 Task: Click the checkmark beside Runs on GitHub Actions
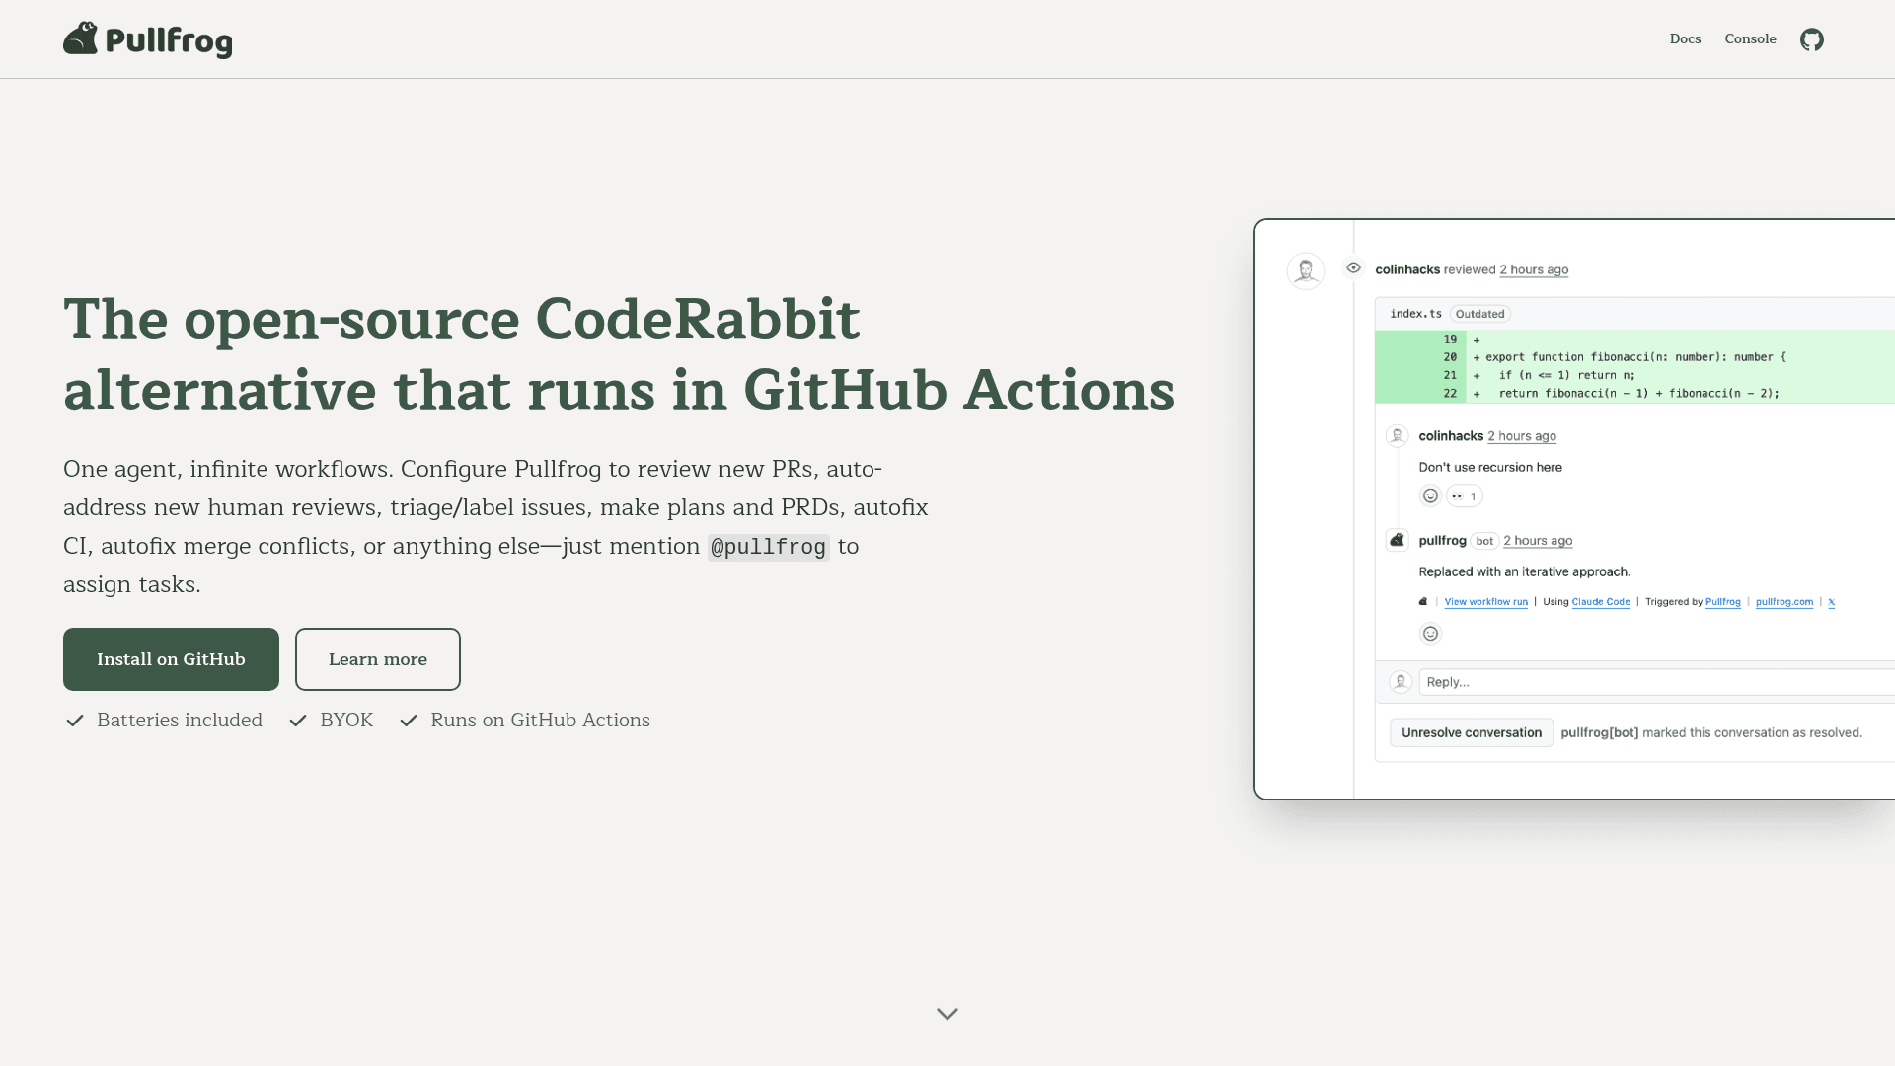click(409, 721)
